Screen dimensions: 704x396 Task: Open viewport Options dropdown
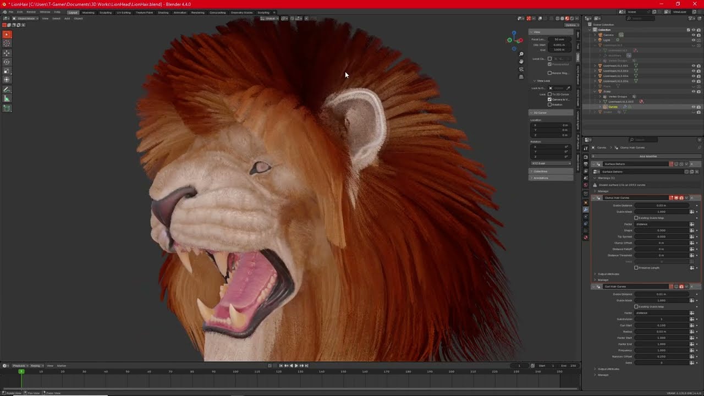pyautogui.click(x=572, y=25)
